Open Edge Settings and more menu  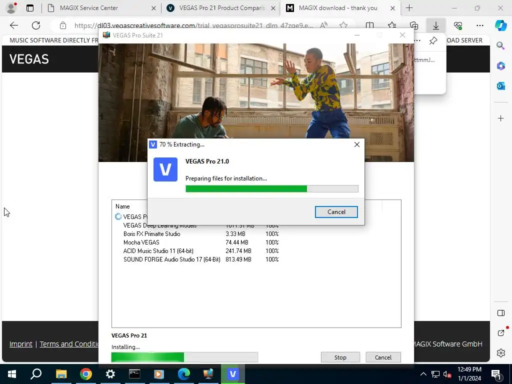point(479,25)
